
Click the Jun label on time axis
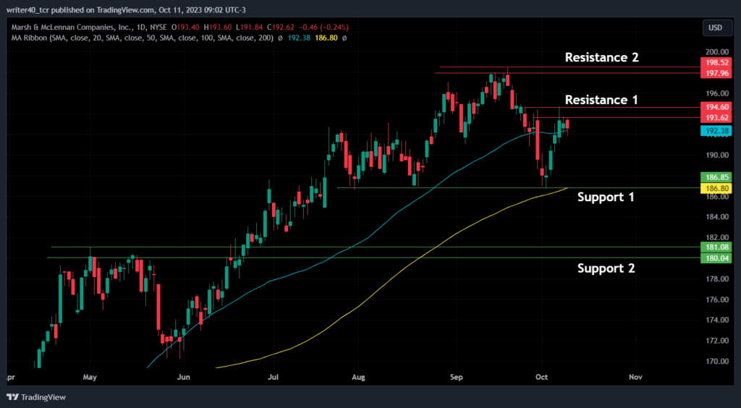183,378
